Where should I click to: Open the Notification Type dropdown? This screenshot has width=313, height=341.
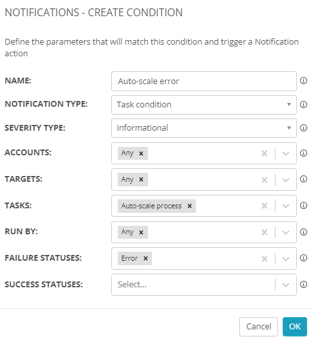click(x=204, y=105)
